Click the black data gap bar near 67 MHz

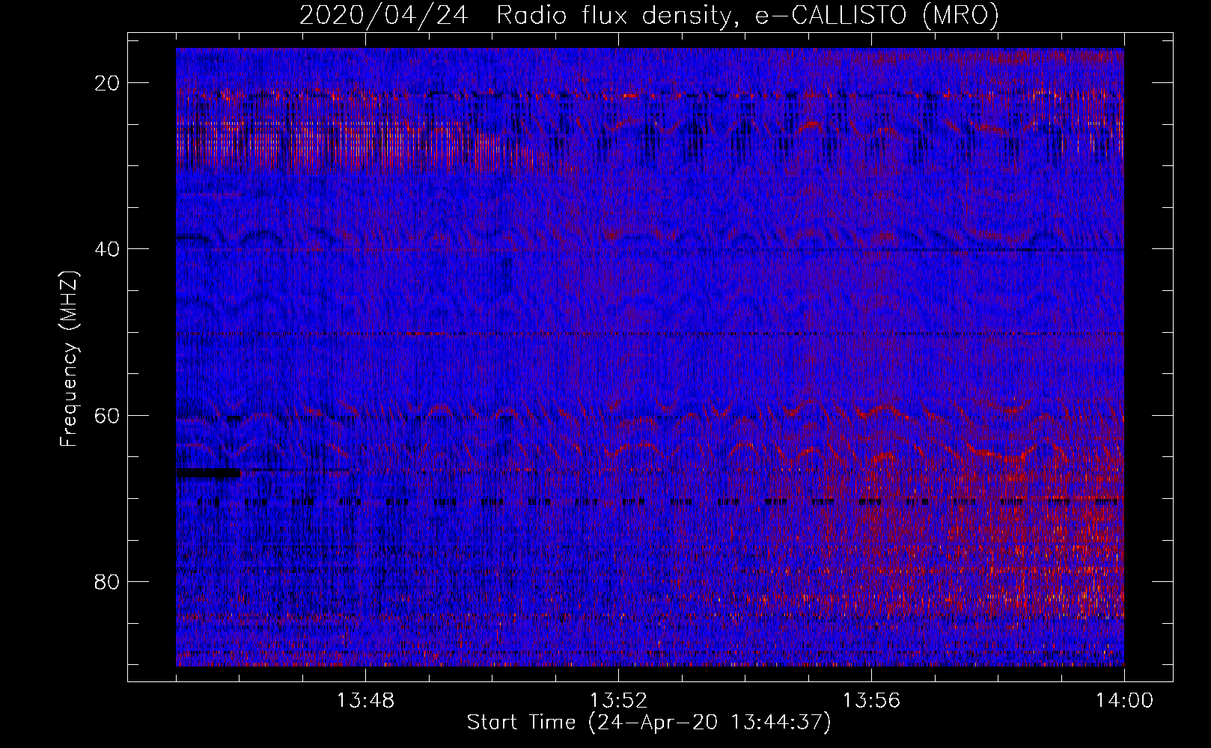(209, 473)
